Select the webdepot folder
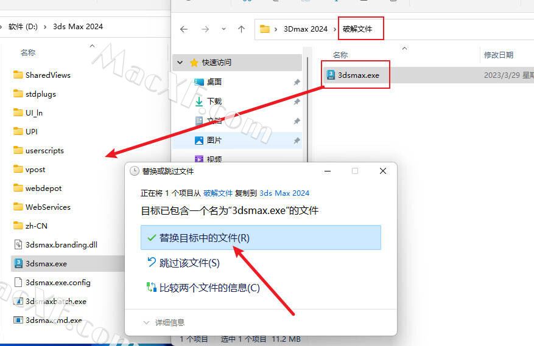Screen dimensions: 534x346 click(38, 188)
